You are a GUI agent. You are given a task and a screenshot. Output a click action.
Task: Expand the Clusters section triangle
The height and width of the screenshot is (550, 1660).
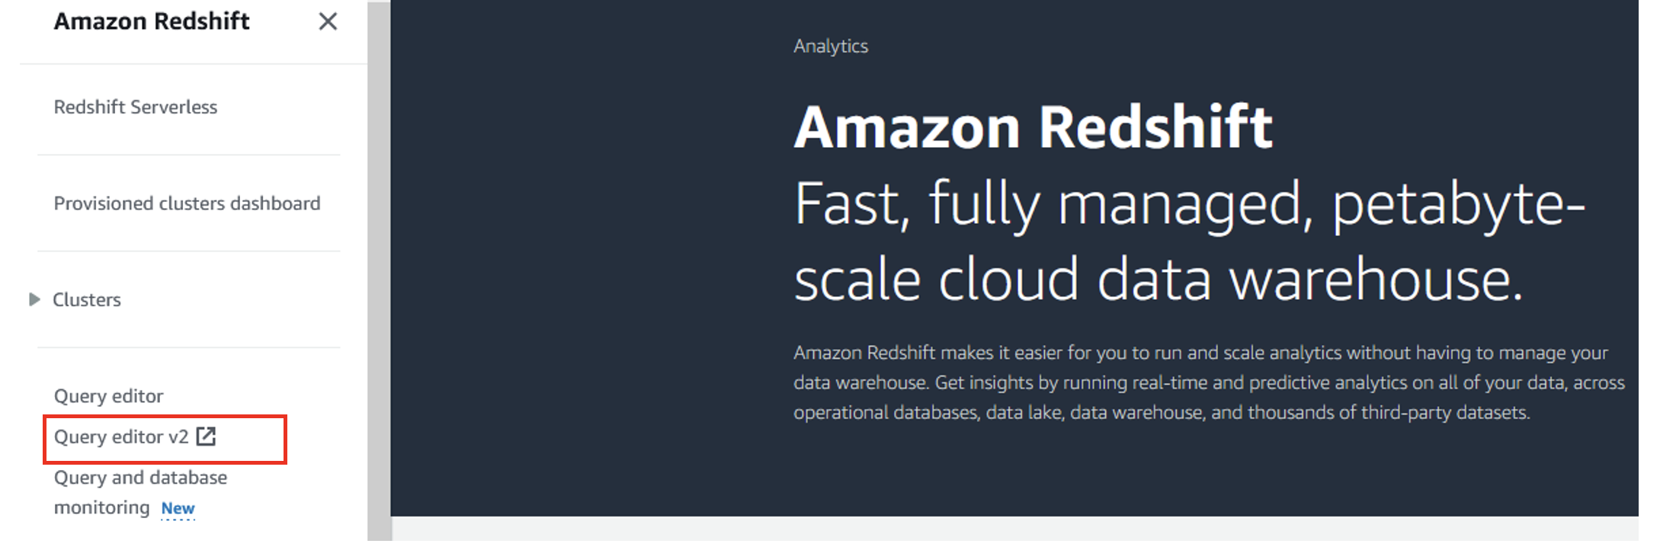pyautogui.click(x=34, y=299)
